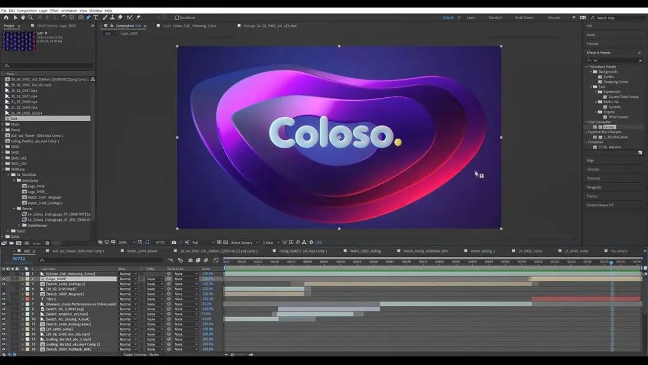Toggle visibility of layer 7 Huawei video

(x=4, y=304)
